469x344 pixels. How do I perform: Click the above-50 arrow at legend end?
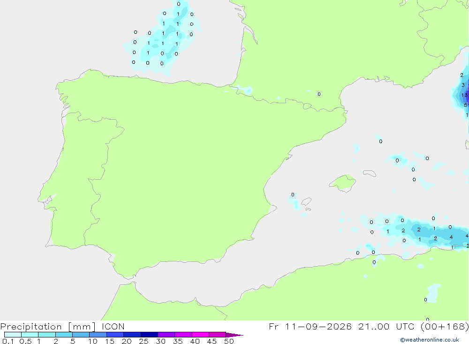point(234,335)
